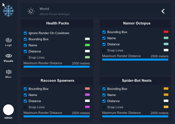Open the Misc gear icon

[8, 72]
